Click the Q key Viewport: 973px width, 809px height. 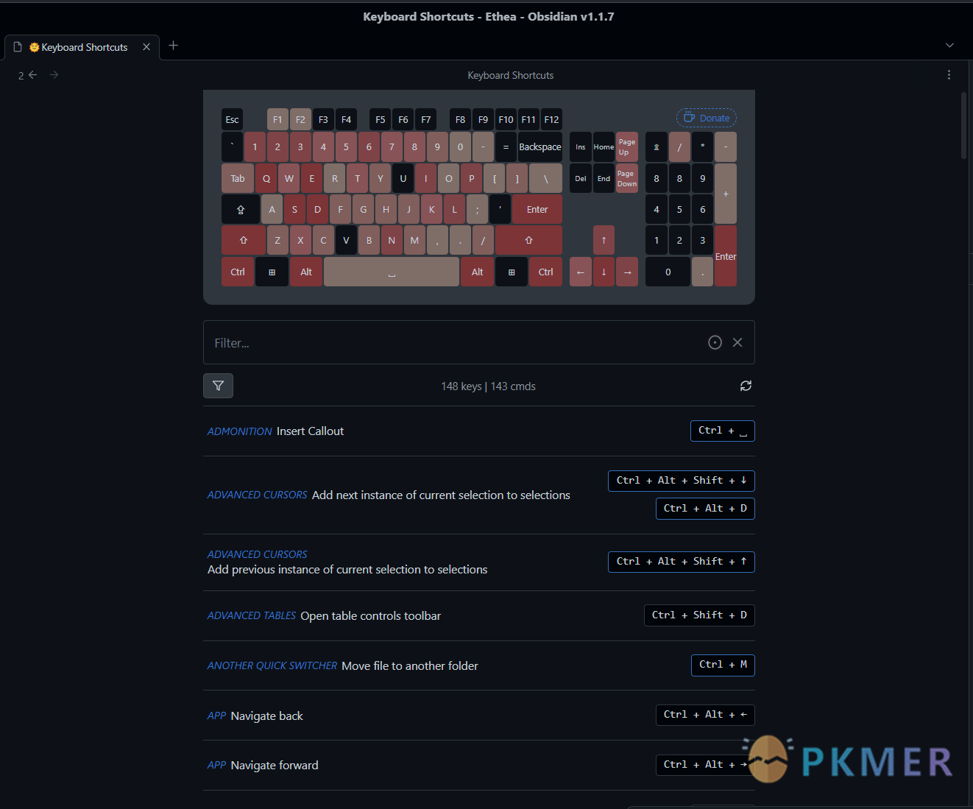coord(266,178)
